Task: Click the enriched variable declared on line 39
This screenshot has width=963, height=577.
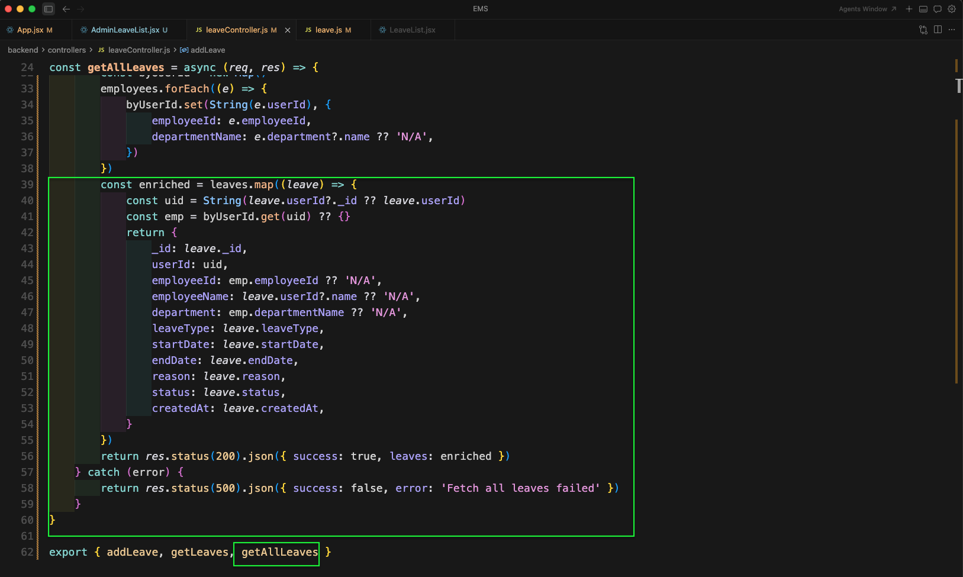Action: (x=165, y=185)
